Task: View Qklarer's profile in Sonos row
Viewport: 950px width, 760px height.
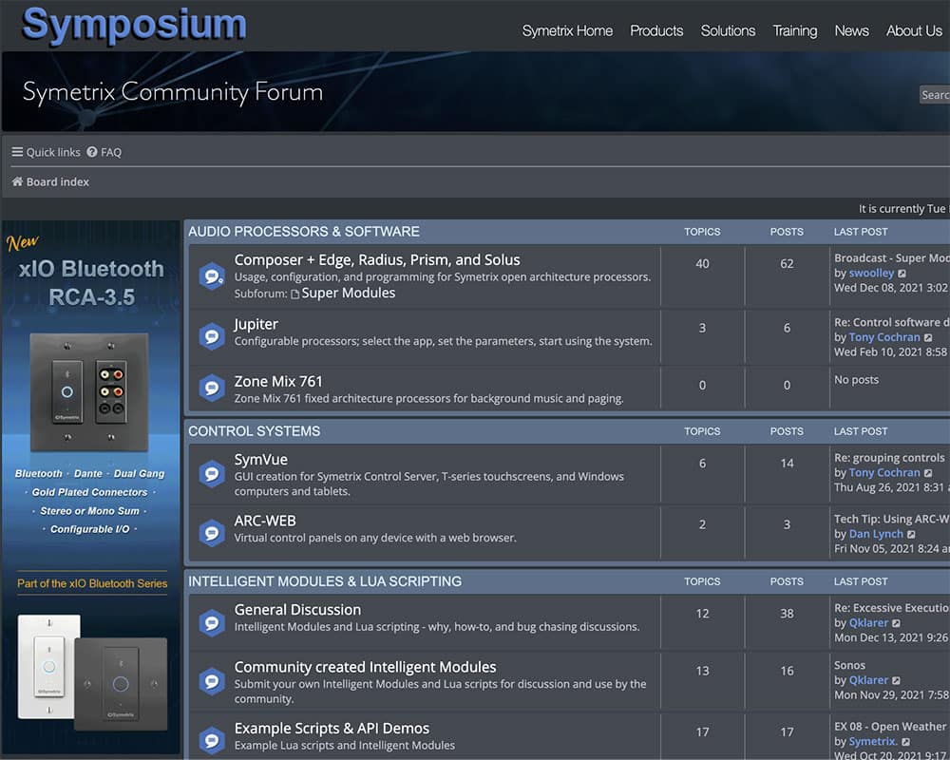Action: click(868, 680)
